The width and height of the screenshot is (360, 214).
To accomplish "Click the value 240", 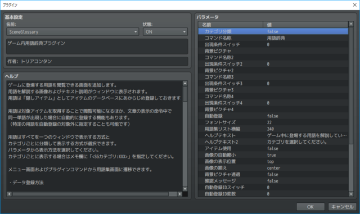I will (x=270, y=129).
